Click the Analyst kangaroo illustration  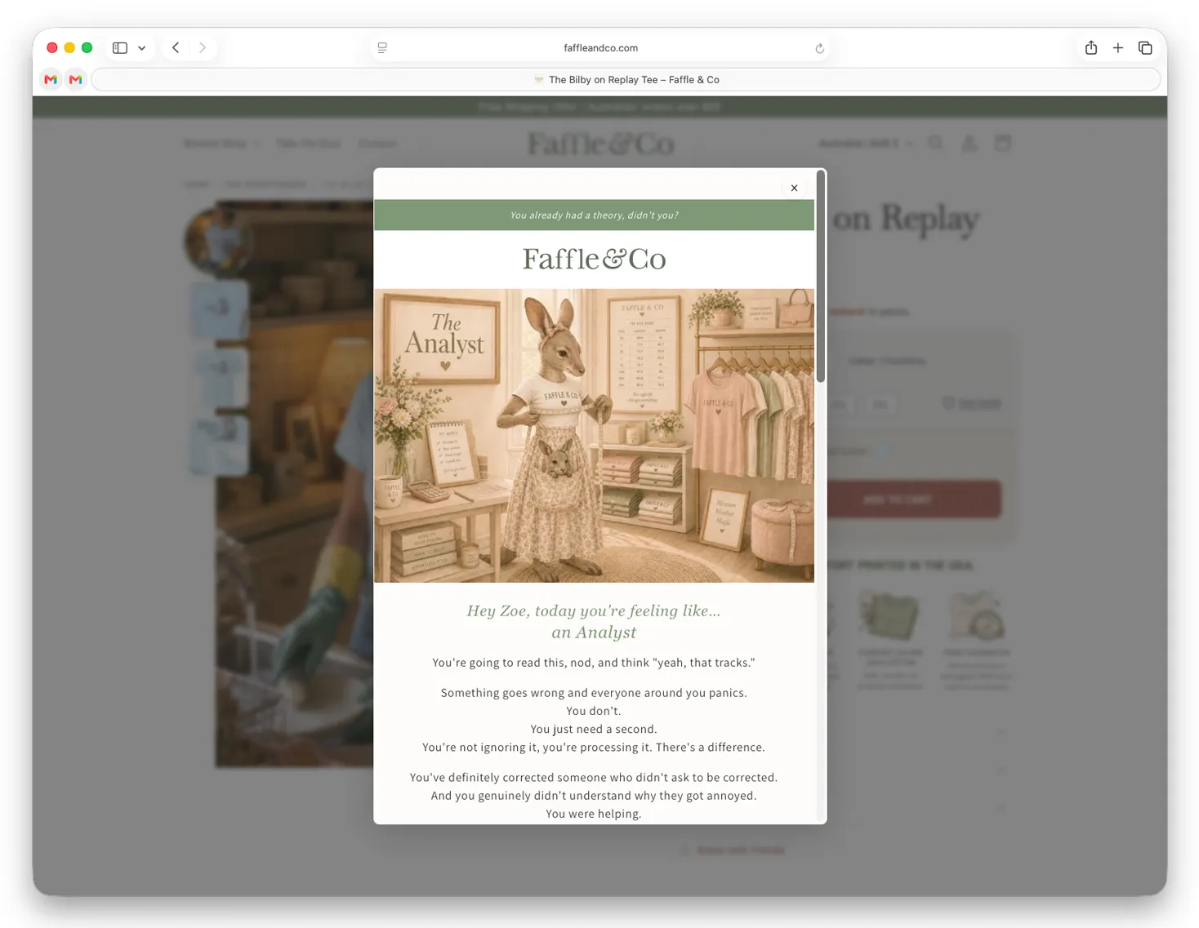[594, 435]
